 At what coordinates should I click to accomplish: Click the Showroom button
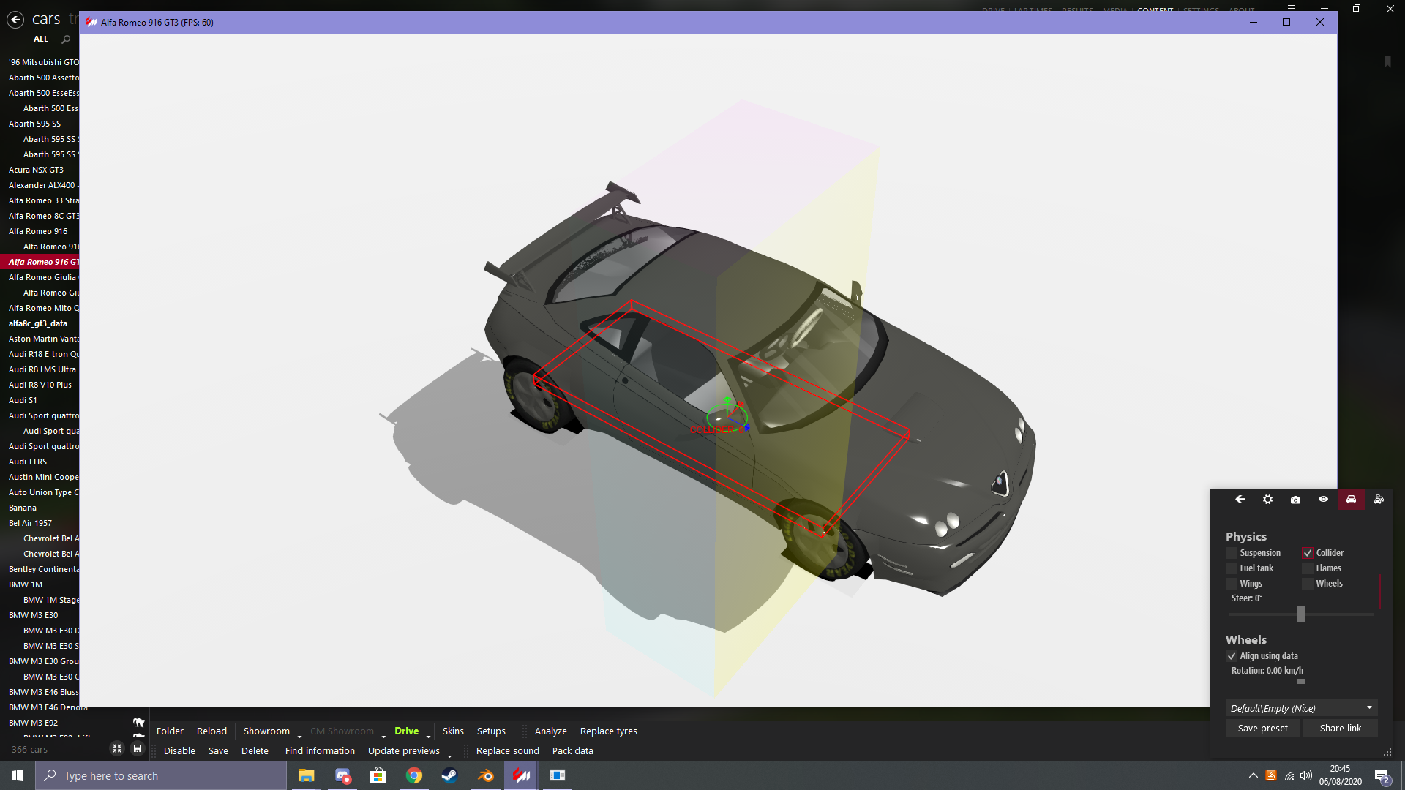(x=266, y=731)
